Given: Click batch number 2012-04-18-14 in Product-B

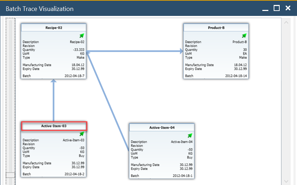Looking at the screenshot, I should click(236, 76).
